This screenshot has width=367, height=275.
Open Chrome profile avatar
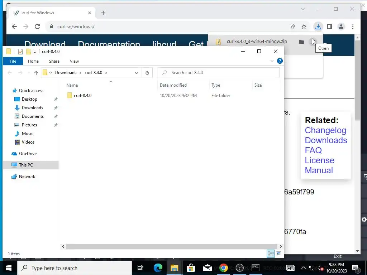(341, 26)
